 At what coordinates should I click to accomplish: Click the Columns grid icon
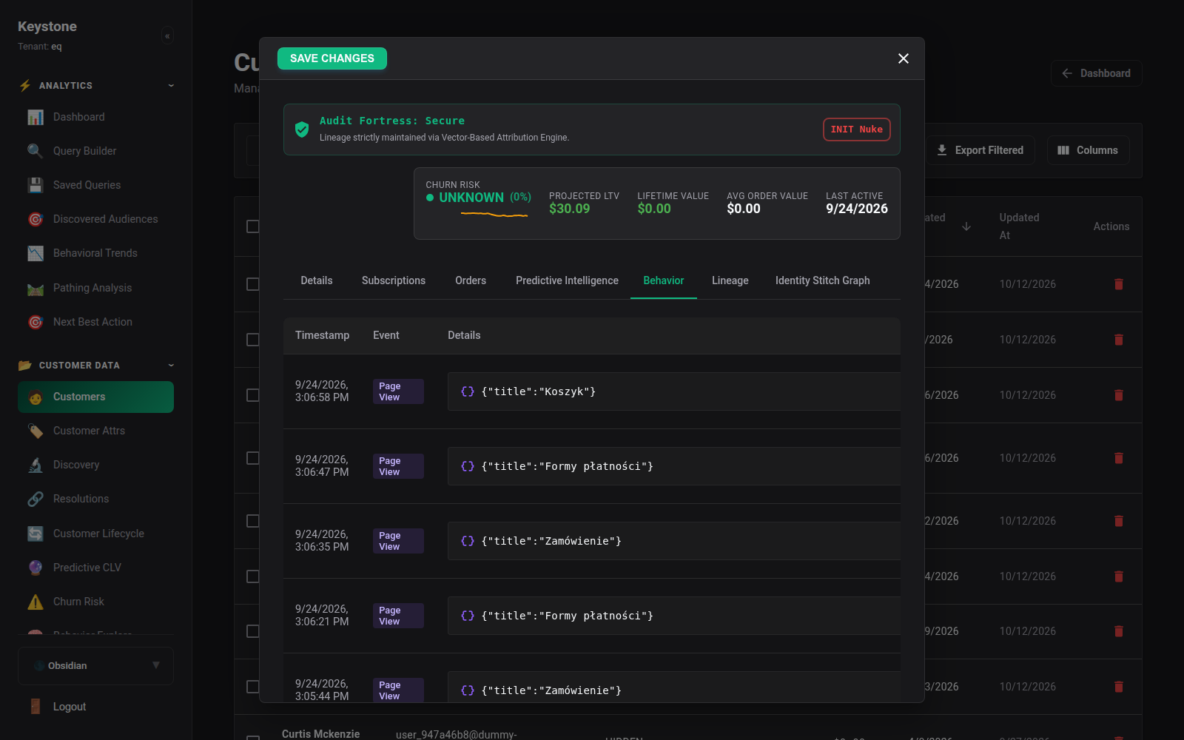(1063, 150)
